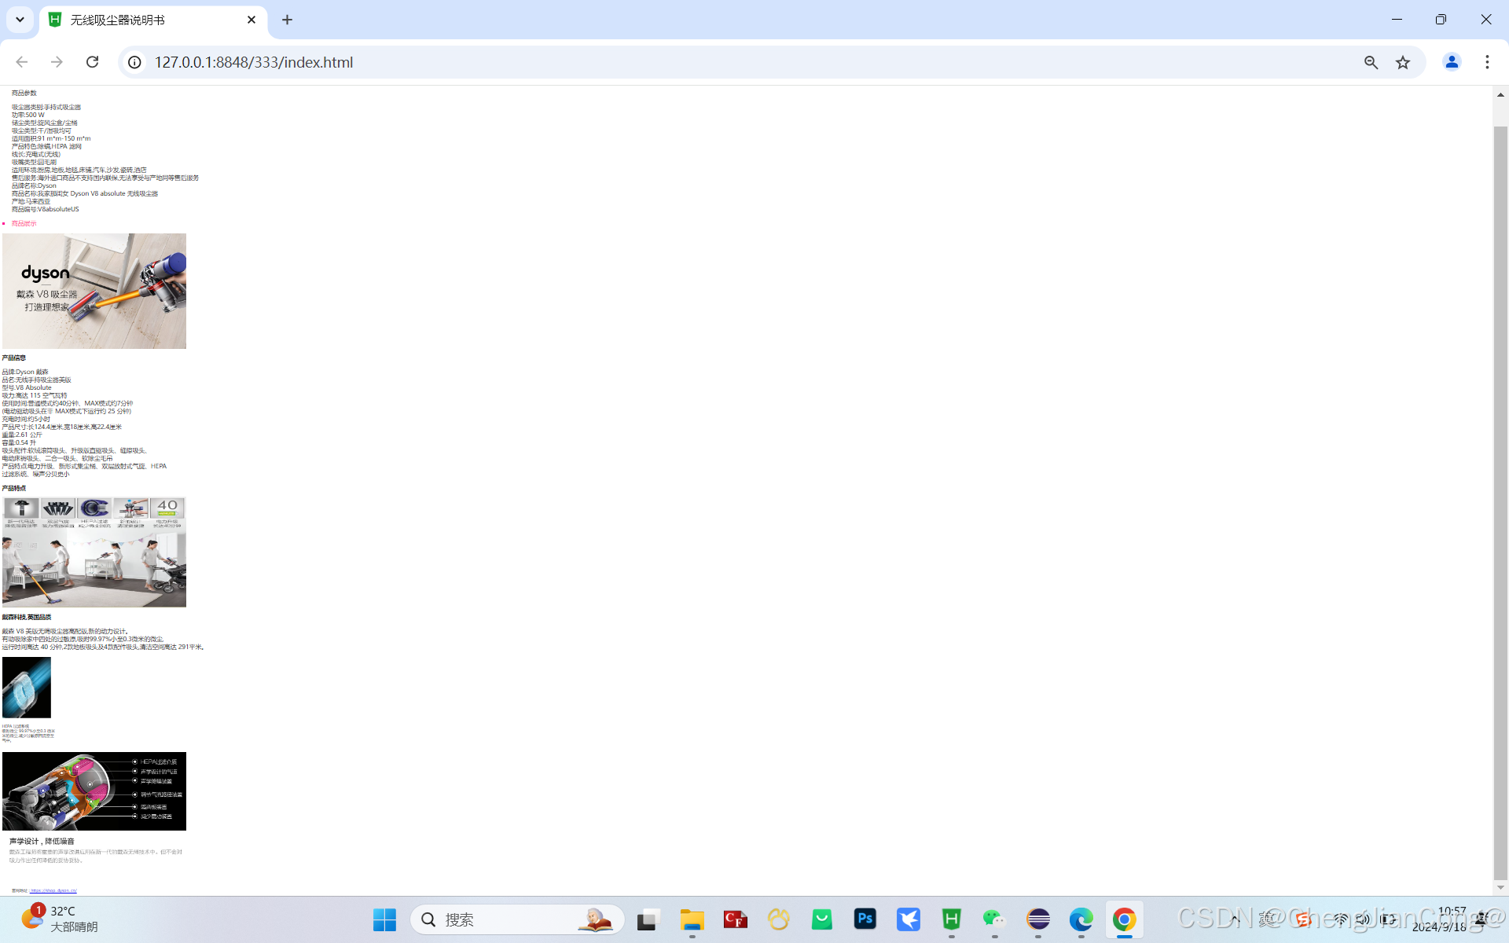Open Photoshop from the taskbar
This screenshot has height=943, width=1509.
tap(865, 919)
